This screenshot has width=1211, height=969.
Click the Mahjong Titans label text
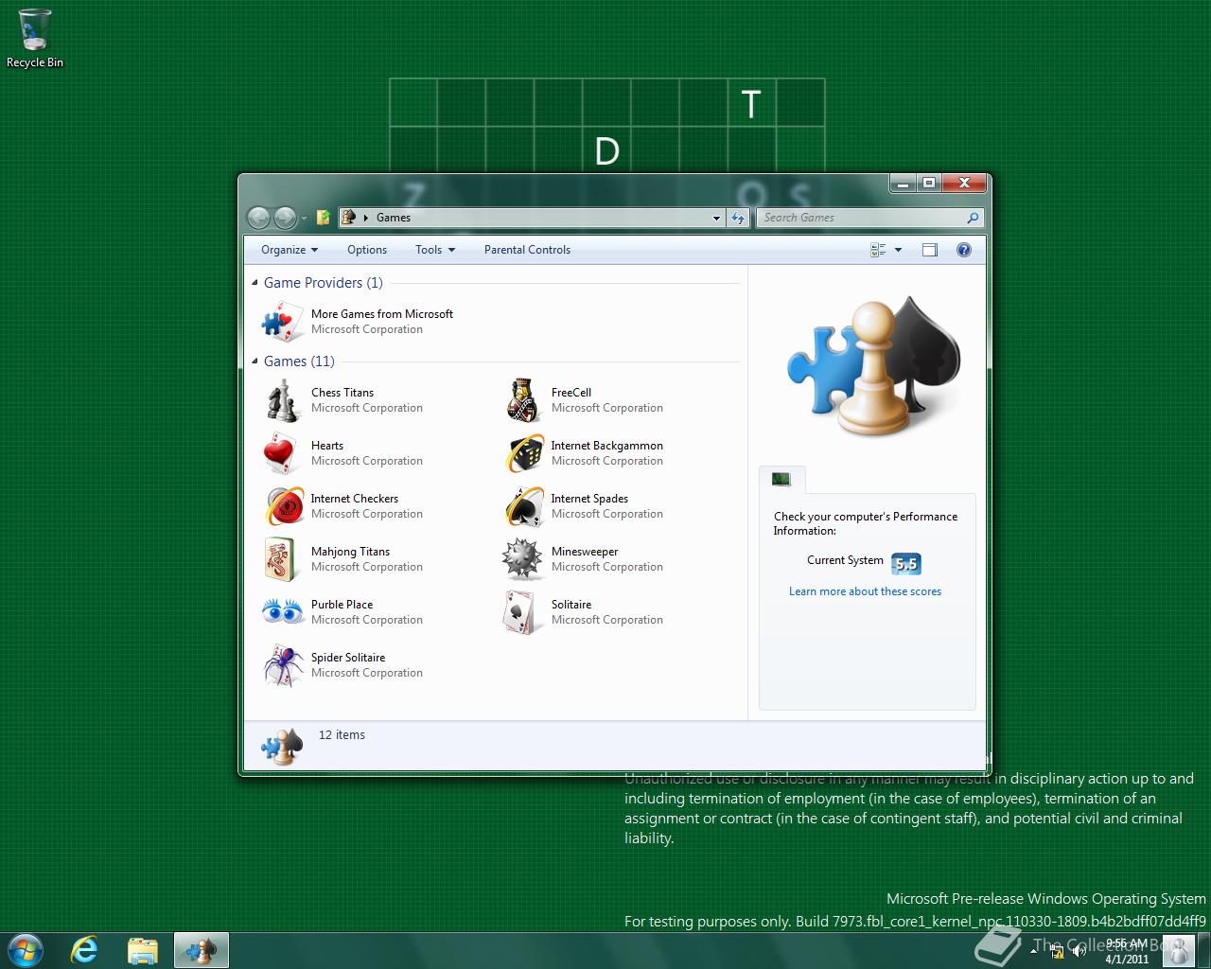pyautogui.click(x=350, y=552)
